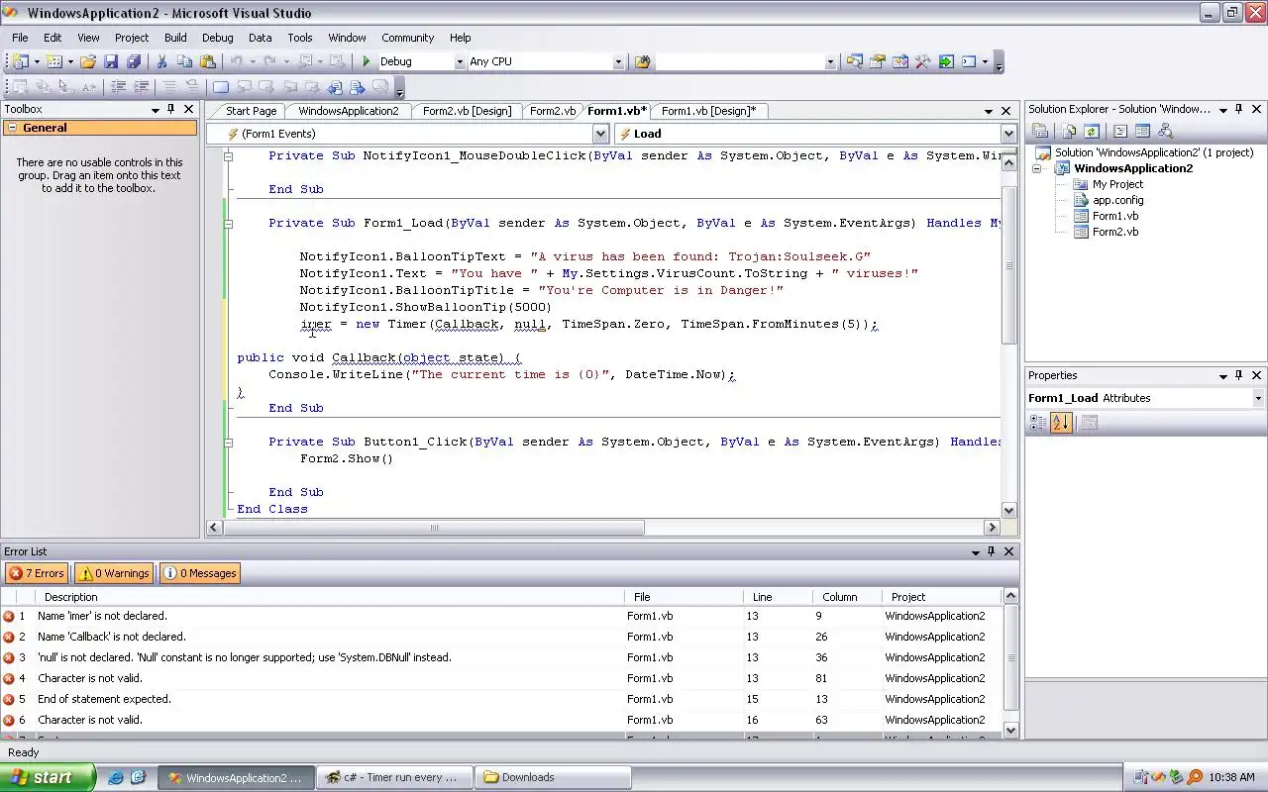Toggle auto-hide pin on Toolbox panel
Screen dimensions: 1268x792
(170, 109)
